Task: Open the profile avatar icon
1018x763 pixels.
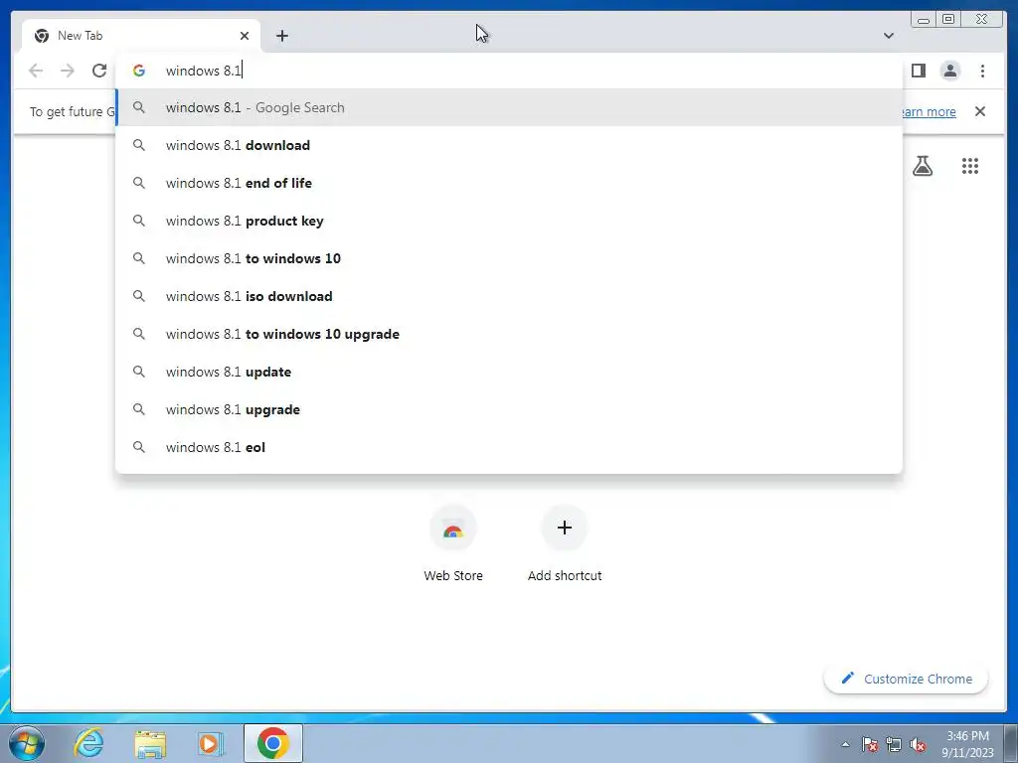Action: click(x=949, y=71)
